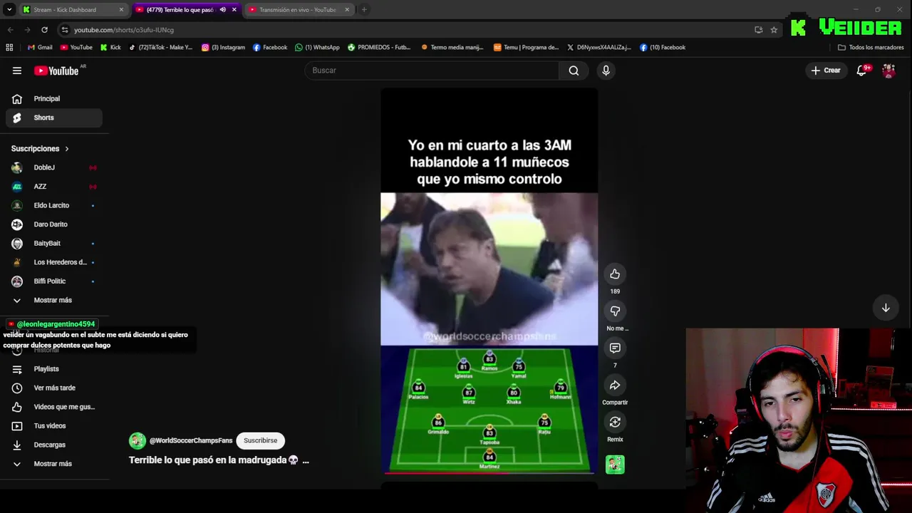Open the YouTube hamburger guide menu
Screen dimensions: 912x513
point(17,71)
